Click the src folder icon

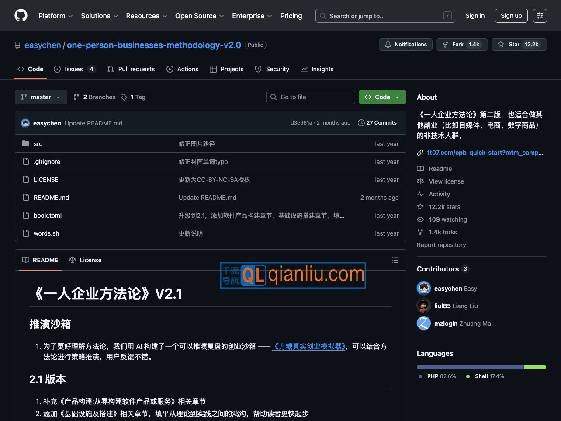coord(26,143)
